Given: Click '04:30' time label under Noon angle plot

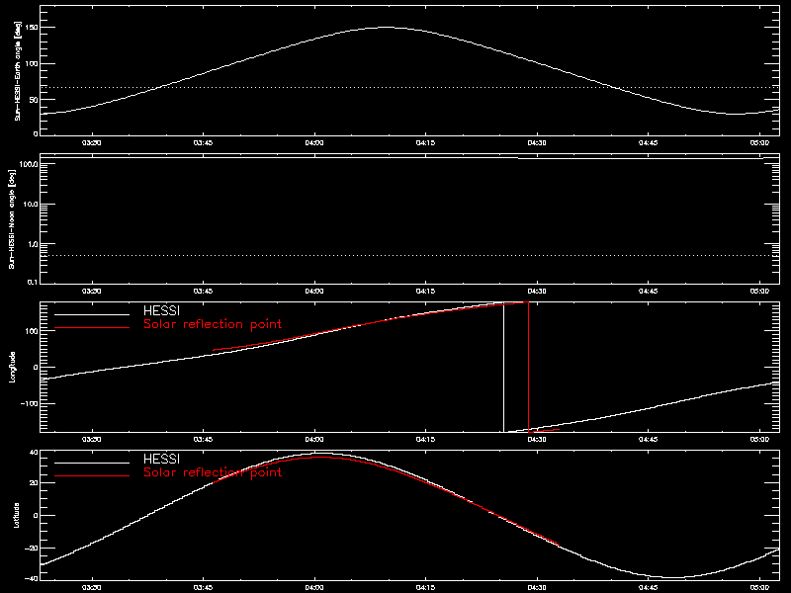Looking at the screenshot, I should coord(537,292).
